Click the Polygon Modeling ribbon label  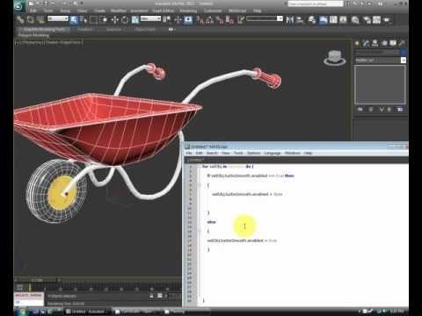[x=33, y=35]
